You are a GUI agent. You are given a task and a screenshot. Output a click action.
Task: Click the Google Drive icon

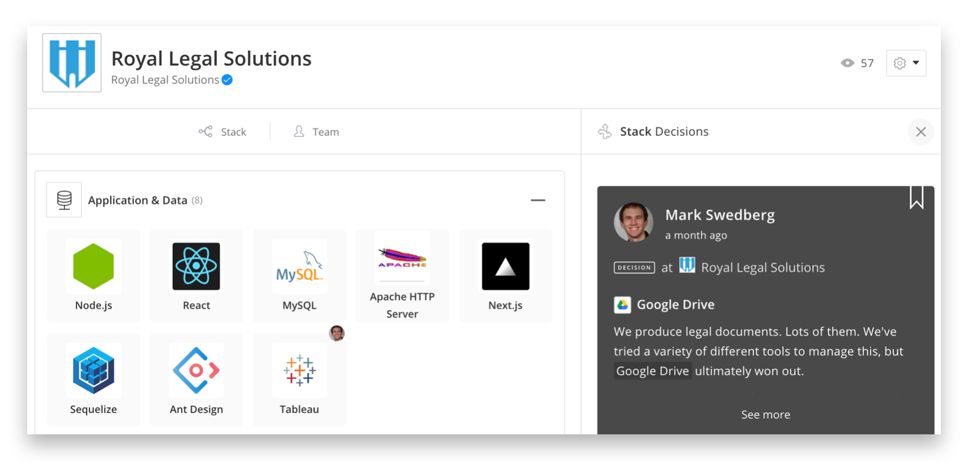click(x=622, y=305)
